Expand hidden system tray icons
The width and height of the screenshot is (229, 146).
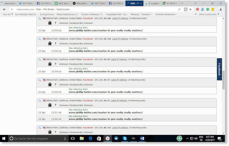point(187,138)
